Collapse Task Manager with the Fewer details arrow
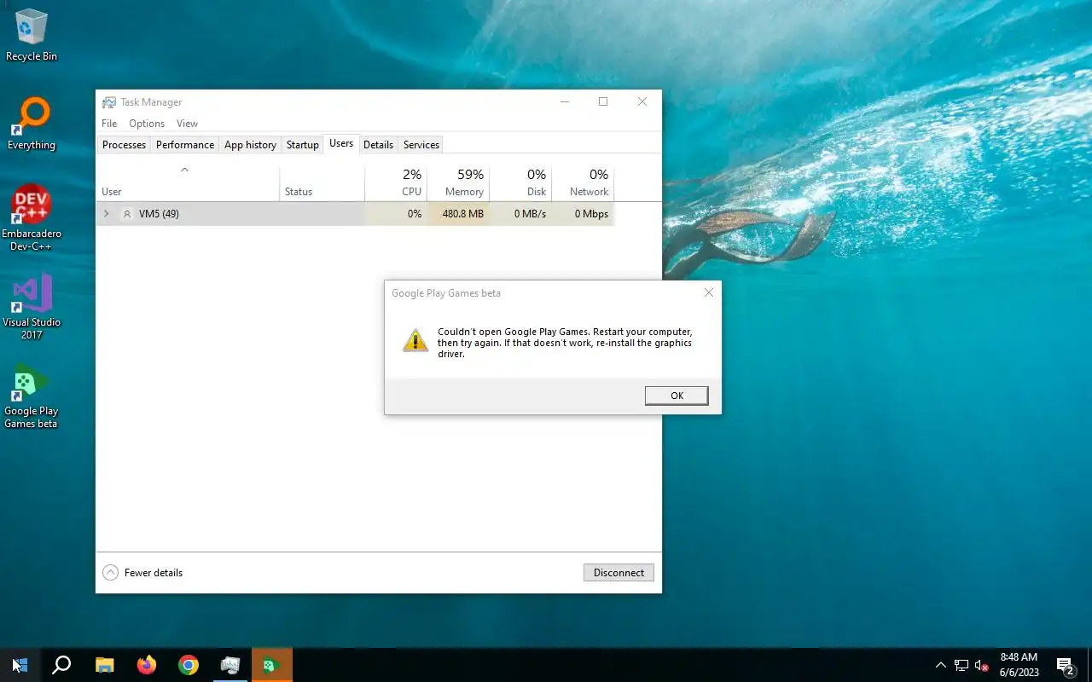This screenshot has height=682, width=1092. point(110,573)
